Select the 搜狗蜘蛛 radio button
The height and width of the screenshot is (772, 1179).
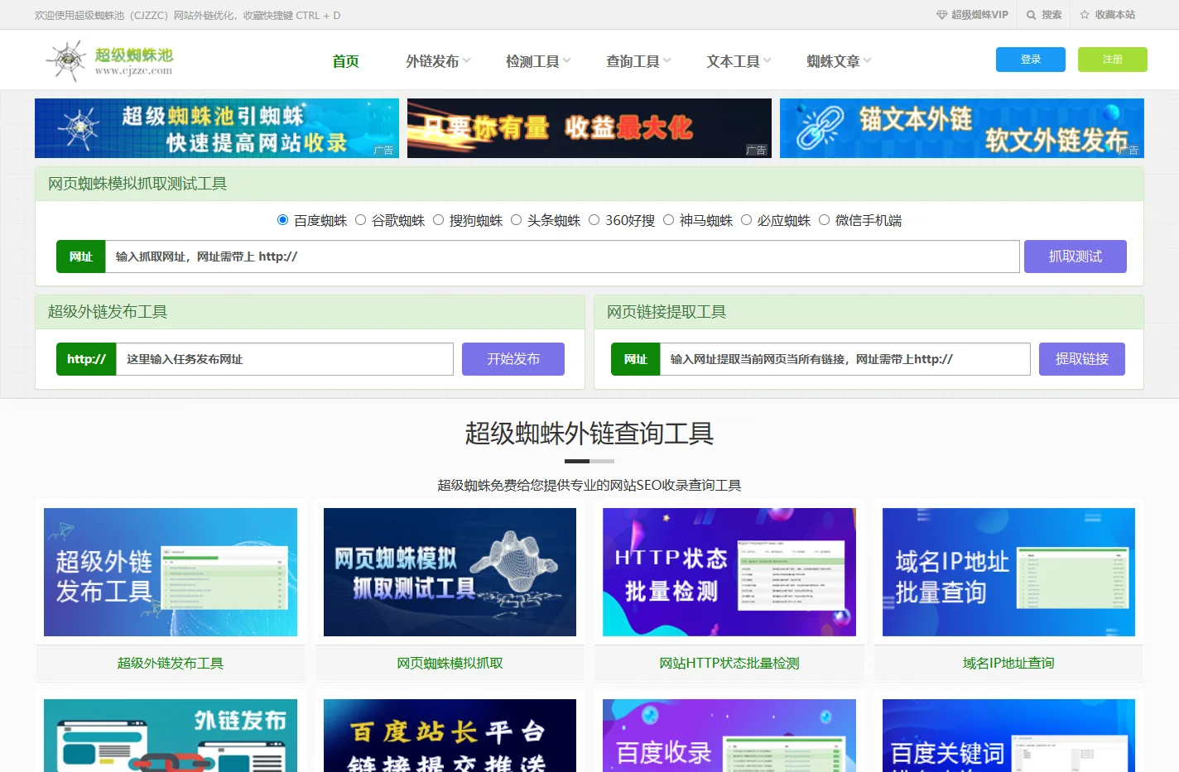[x=438, y=220]
